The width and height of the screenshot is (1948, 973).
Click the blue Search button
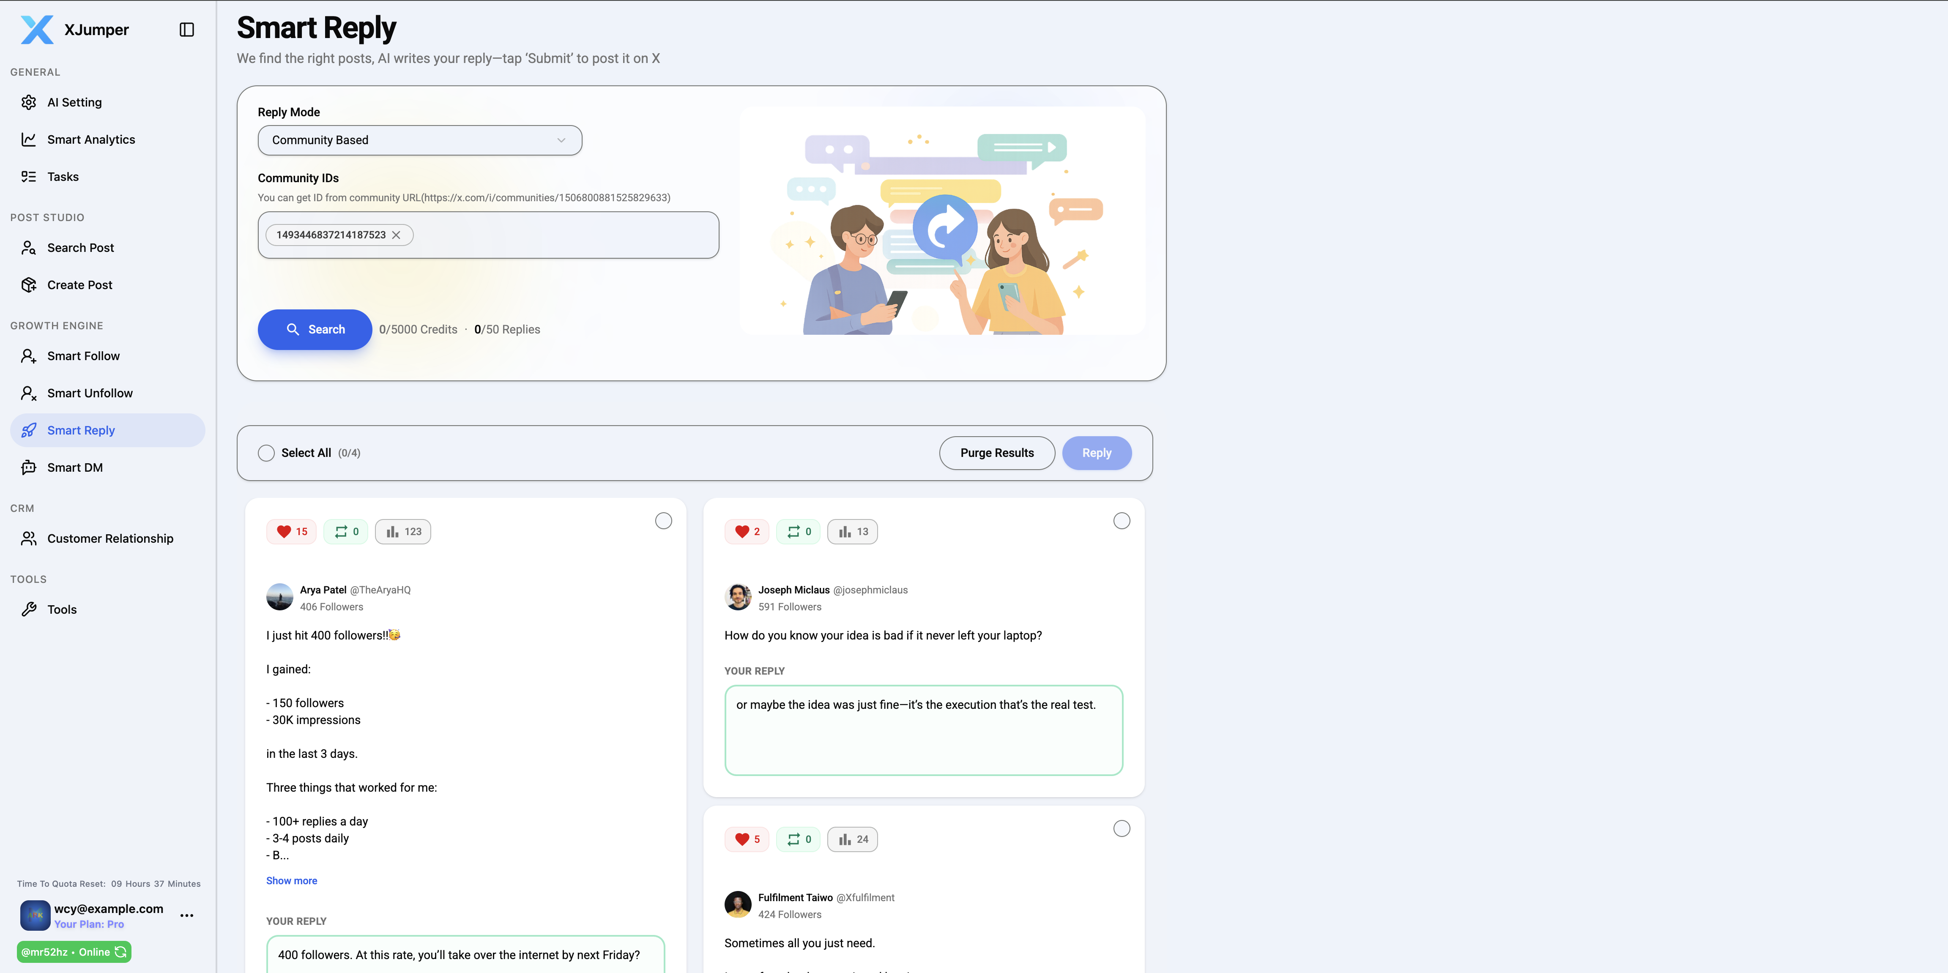coord(315,330)
